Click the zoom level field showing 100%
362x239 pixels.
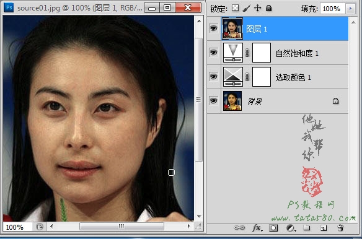[x=17, y=227]
